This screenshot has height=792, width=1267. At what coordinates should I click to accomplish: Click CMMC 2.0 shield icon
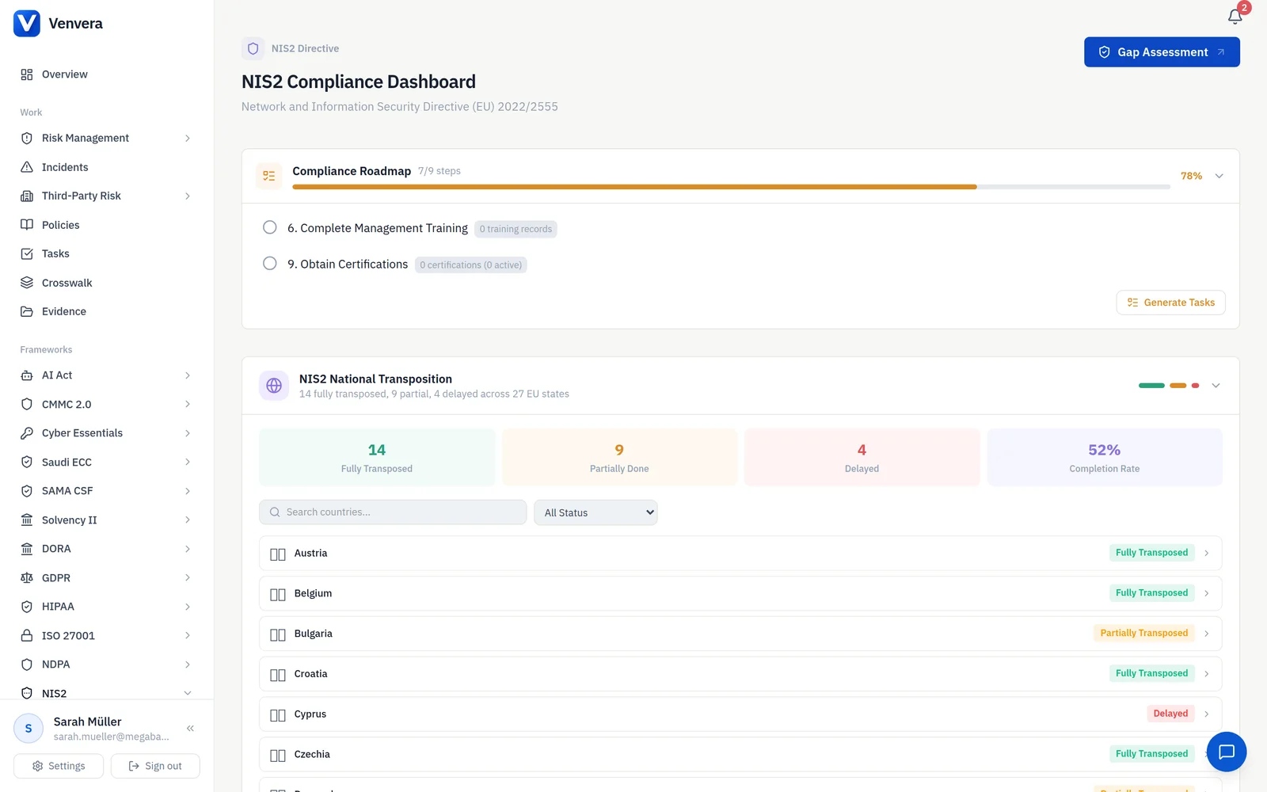pos(27,405)
